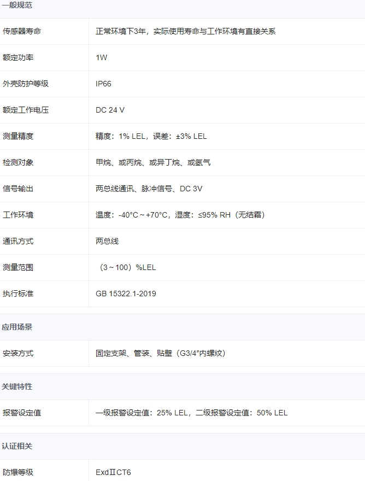Image resolution: width=365 pixels, height=481 pixels.
Task: Select the sensor life description text
Action: 186,31
